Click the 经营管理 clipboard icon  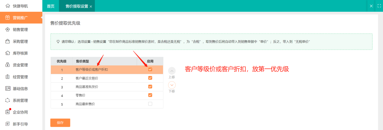coord(8,77)
